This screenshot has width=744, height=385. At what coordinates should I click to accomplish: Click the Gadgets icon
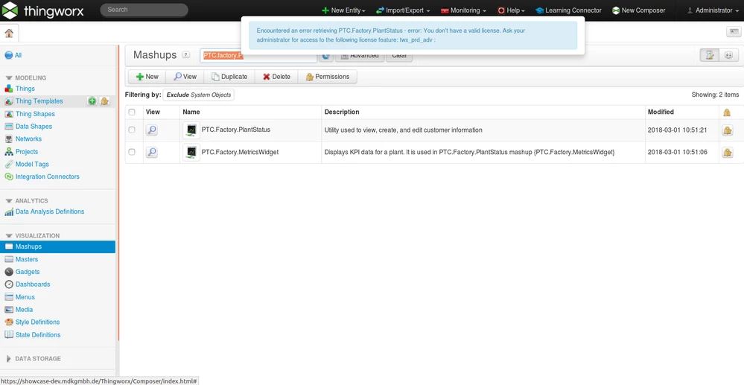(8, 272)
